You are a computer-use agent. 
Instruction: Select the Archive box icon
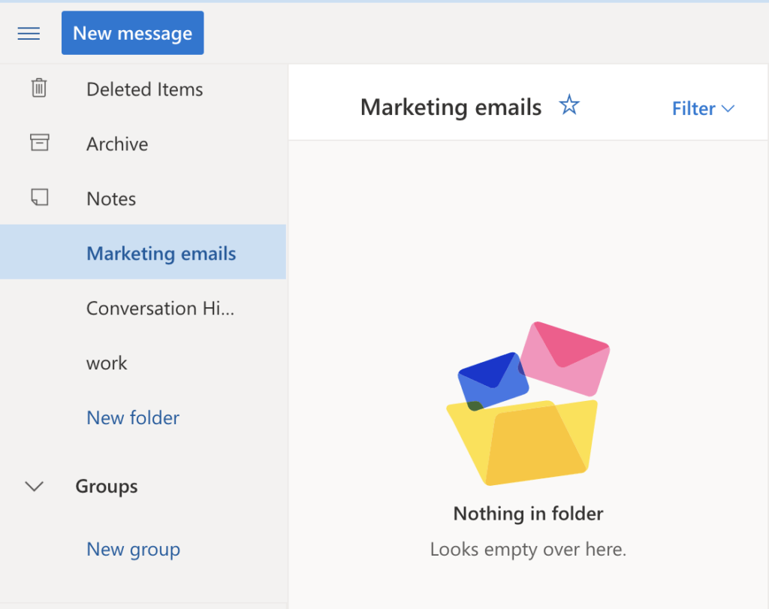click(x=38, y=143)
